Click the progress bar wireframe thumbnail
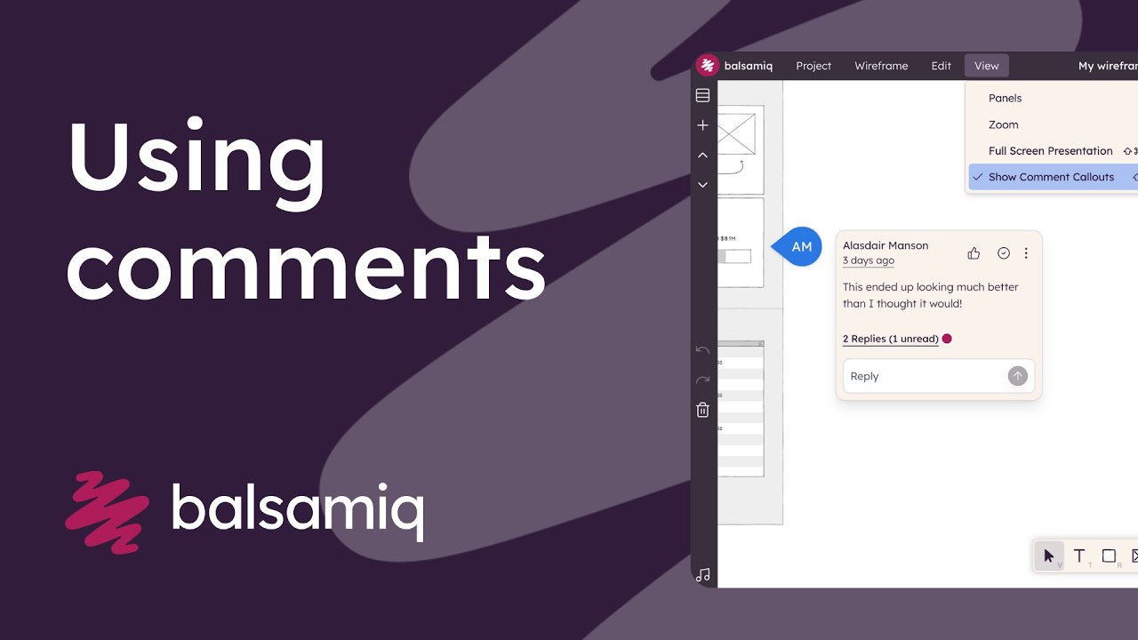Screen dimensions: 1138x640 [741, 243]
